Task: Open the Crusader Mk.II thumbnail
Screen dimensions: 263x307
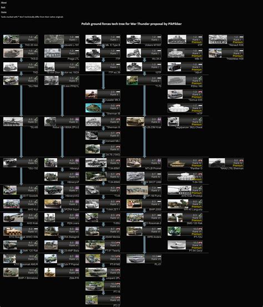Action: coord(92,94)
